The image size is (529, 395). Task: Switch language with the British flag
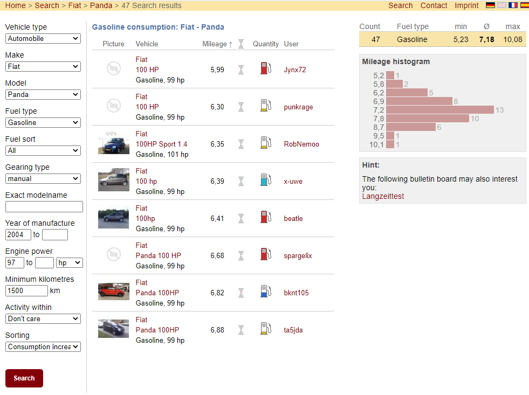click(x=501, y=5)
